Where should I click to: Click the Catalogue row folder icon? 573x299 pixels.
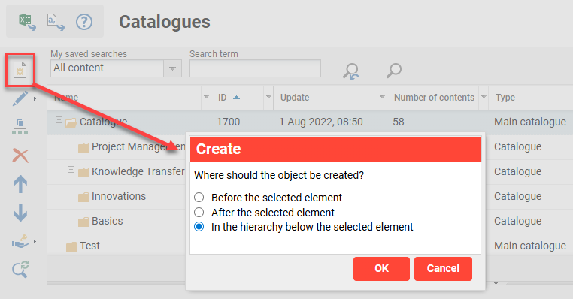[x=71, y=122]
